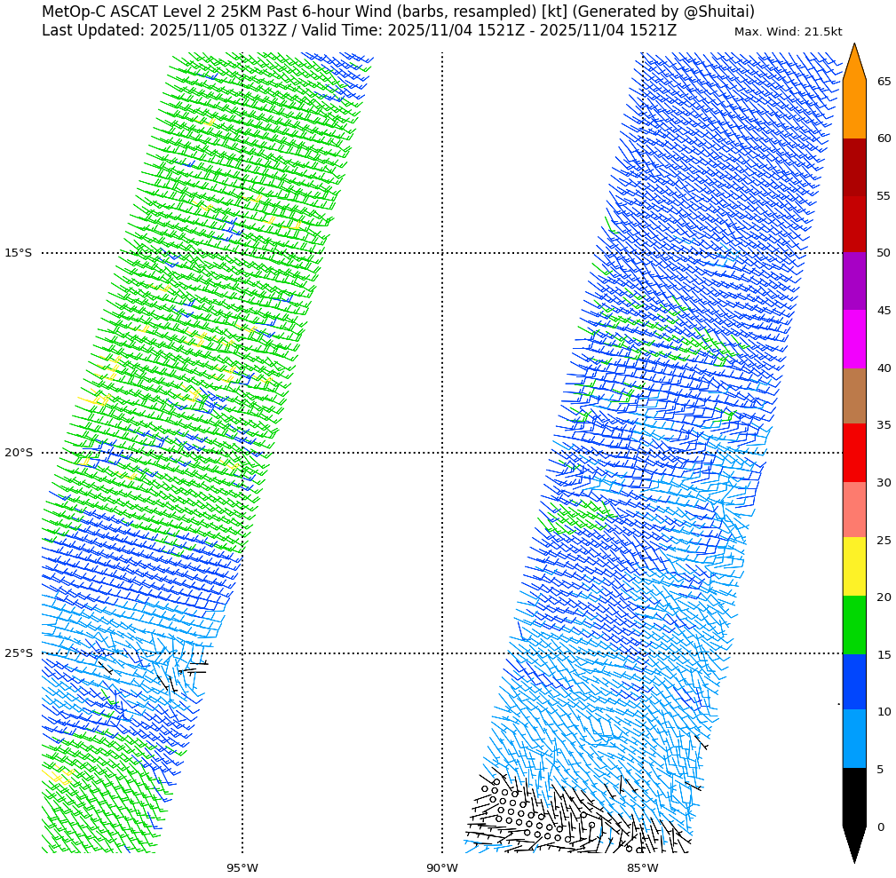
Task: Select the 90°W longitude axis label
Action: (441, 868)
